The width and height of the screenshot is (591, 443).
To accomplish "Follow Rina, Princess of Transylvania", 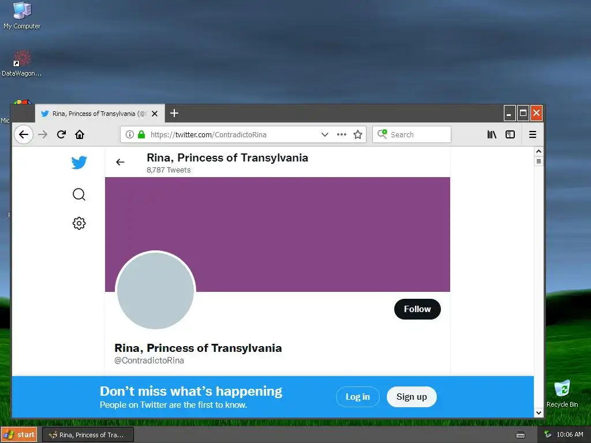I will [417, 309].
